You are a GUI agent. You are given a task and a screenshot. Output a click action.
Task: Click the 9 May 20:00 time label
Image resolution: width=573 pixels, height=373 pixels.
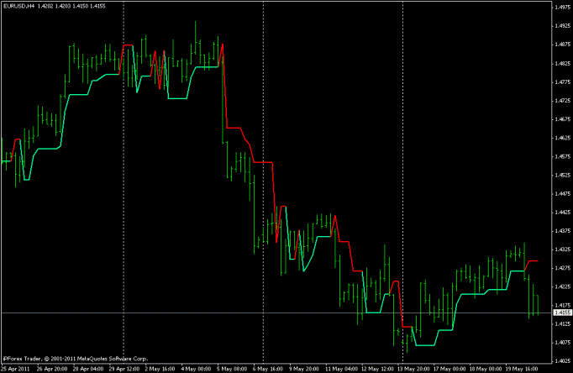click(x=304, y=369)
